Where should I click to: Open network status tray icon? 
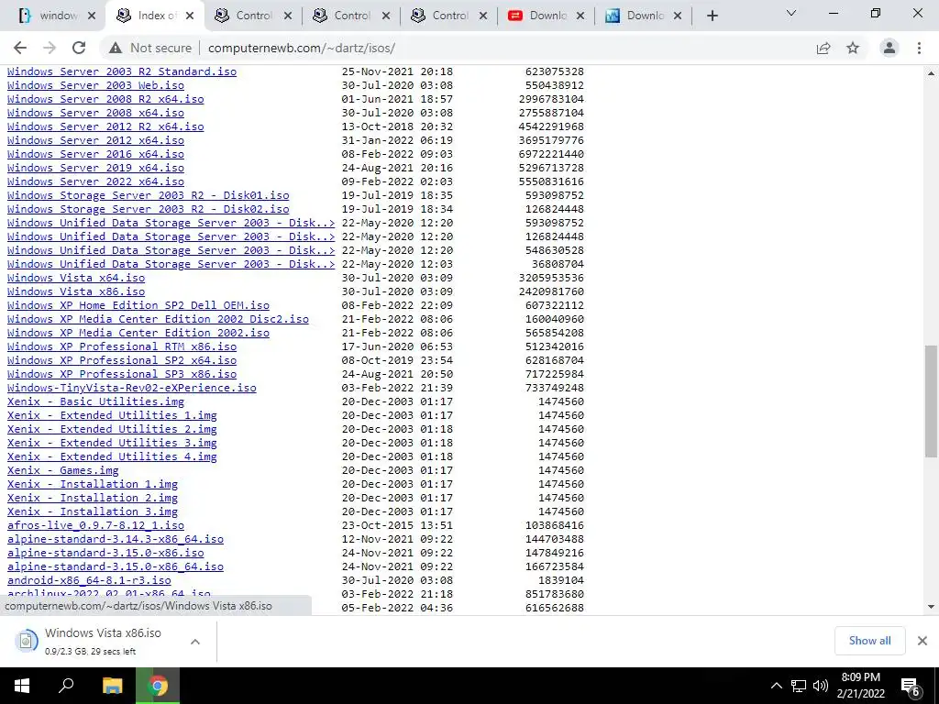(799, 686)
